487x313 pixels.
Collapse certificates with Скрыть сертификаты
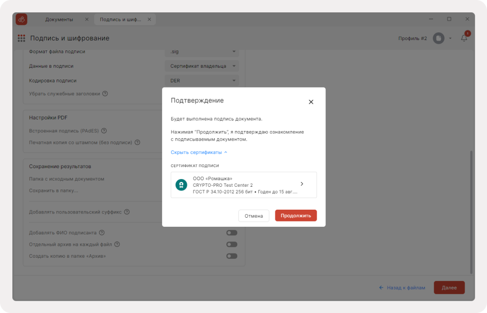tap(199, 152)
